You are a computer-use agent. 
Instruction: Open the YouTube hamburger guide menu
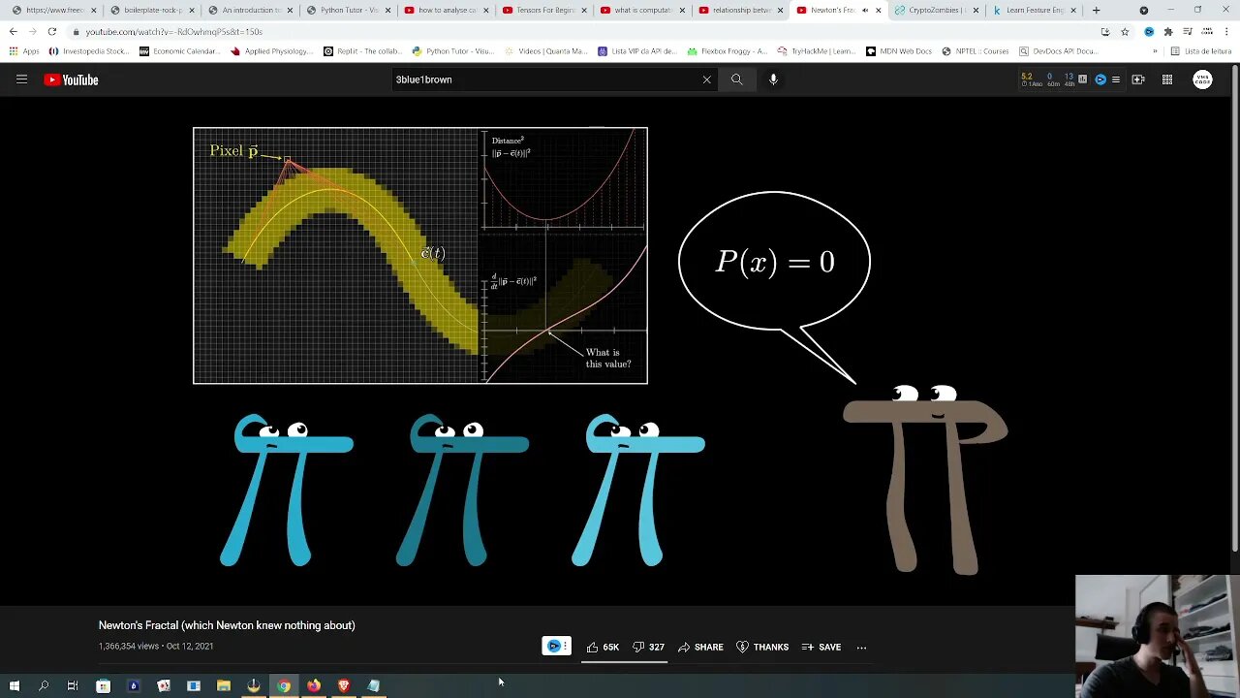pyautogui.click(x=21, y=79)
